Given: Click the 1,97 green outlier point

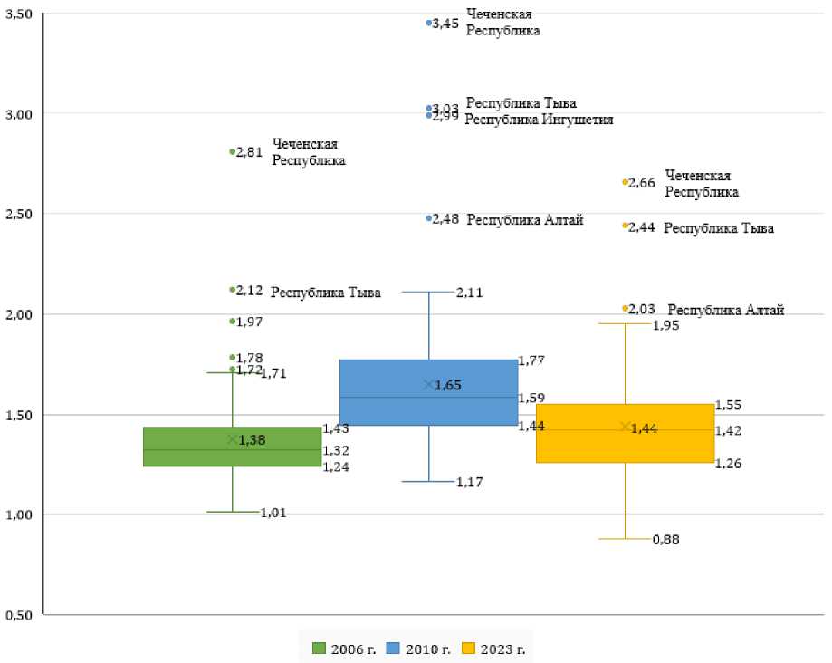Looking at the screenshot, I should pyautogui.click(x=233, y=321).
